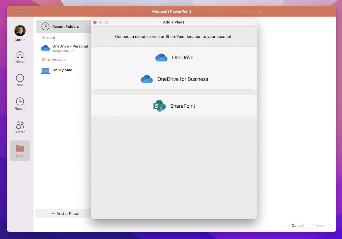Viewport: 342px width, 239px height.
Task: Click the OneDrive for Business cloud icon
Action: point(147,79)
